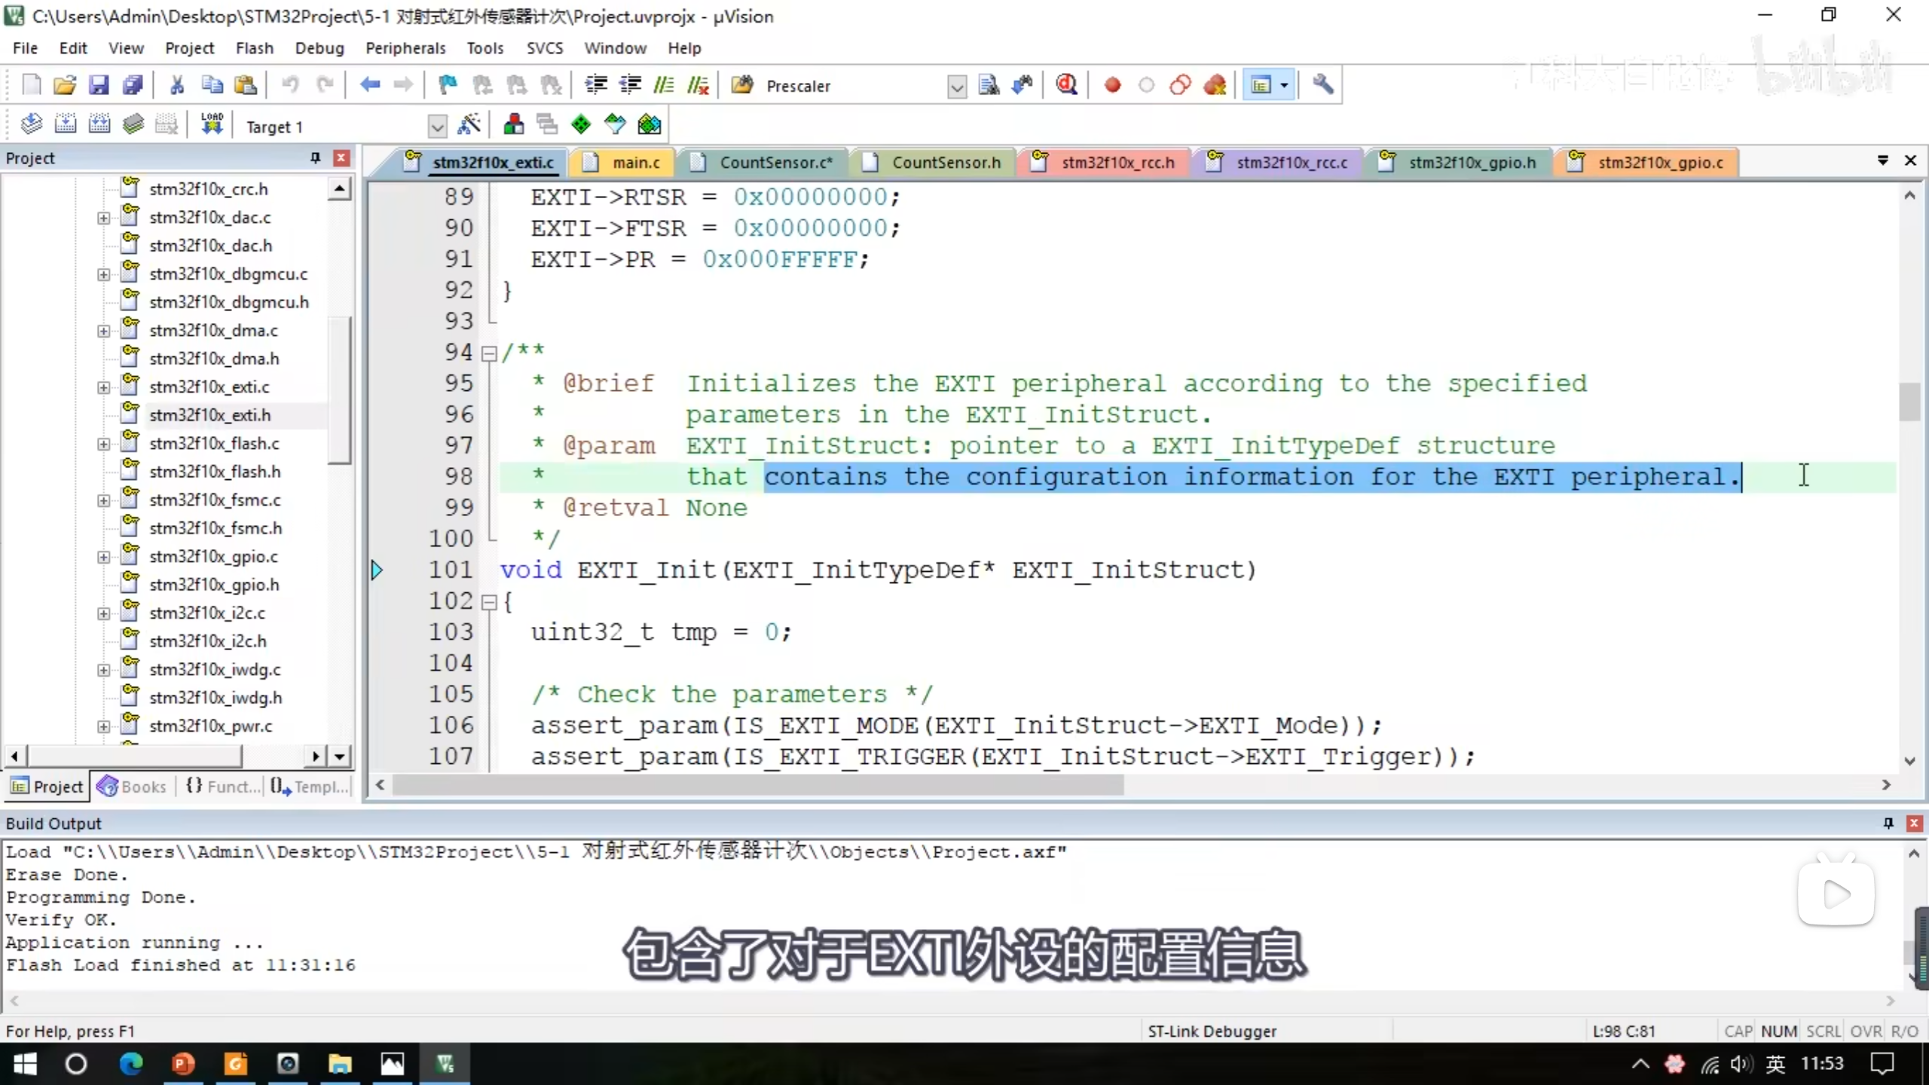
Task: Click the Manage Run-Time Environment green diamond icon
Action: [581, 125]
